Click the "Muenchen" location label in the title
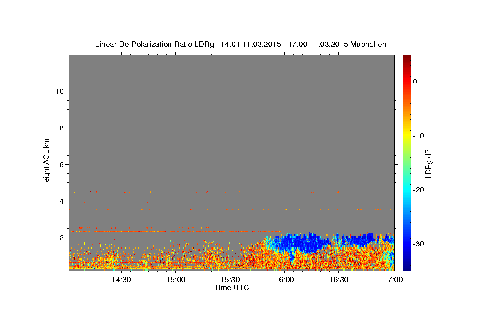This screenshot has width=488, height=325. 368,44
